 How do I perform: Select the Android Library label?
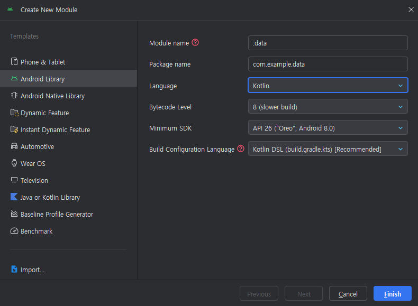click(43, 79)
